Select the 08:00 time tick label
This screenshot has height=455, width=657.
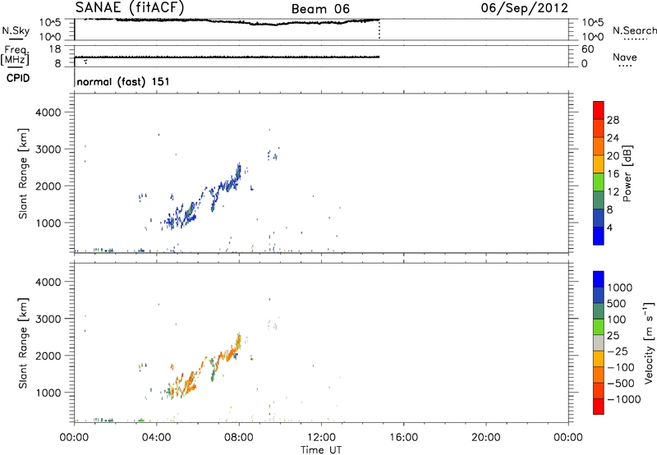[x=239, y=438]
